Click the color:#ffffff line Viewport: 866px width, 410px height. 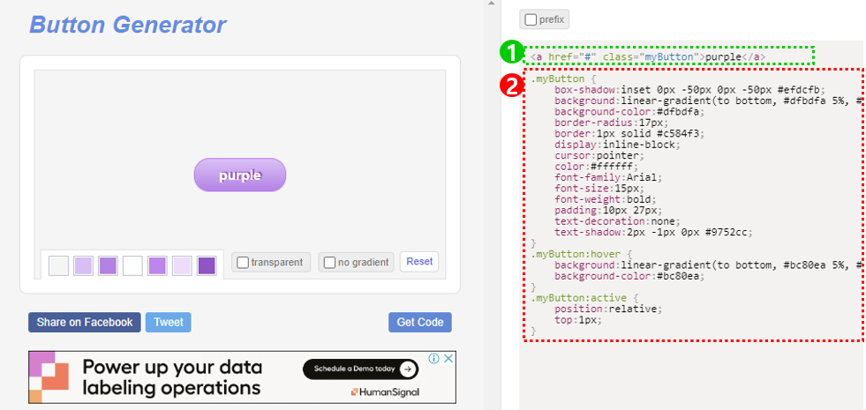597,167
